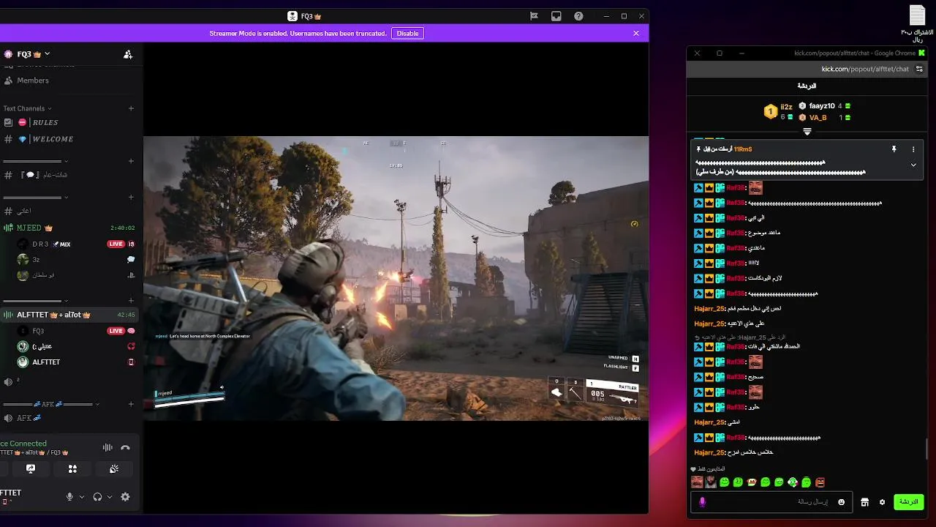Select leaderboard user faayz10
The width and height of the screenshot is (936, 527).
(x=822, y=106)
